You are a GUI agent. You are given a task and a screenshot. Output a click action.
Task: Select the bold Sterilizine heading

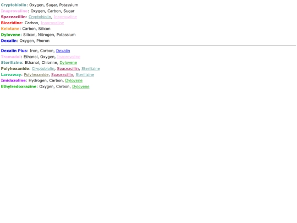pyautogui.click(x=12, y=63)
